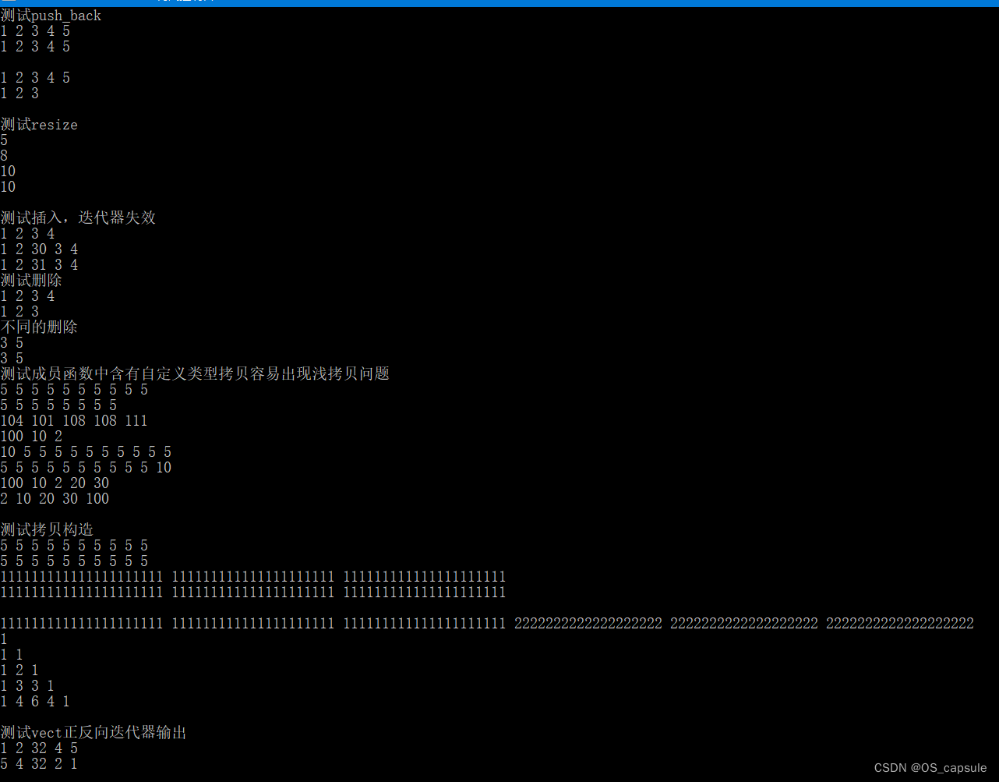Image resolution: width=999 pixels, height=782 pixels.
Task: Click the sorted line '2 10 20 30 100'
Action: point(55,499)
